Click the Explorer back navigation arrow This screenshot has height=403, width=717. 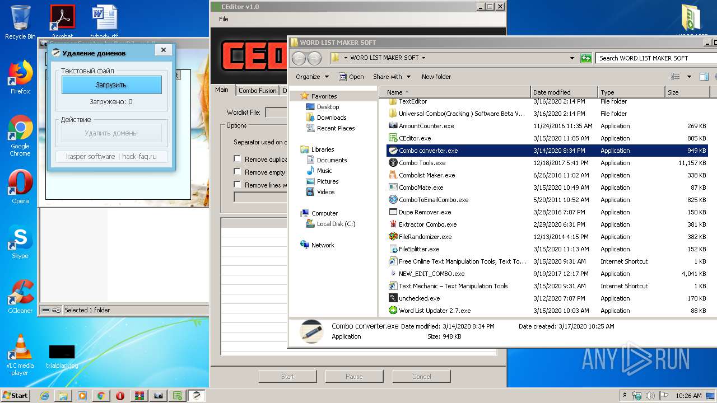pyautogui.click(x=299, y=58)
